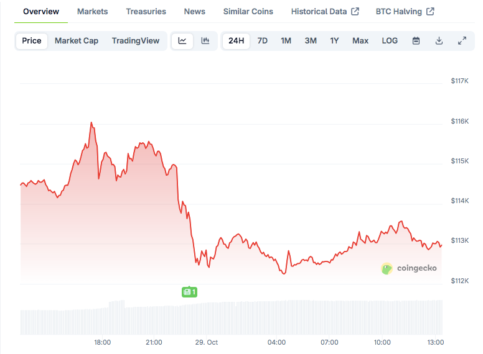The image size is (483, 354).
Task: Show the Max time range
Action: point(360,41)
